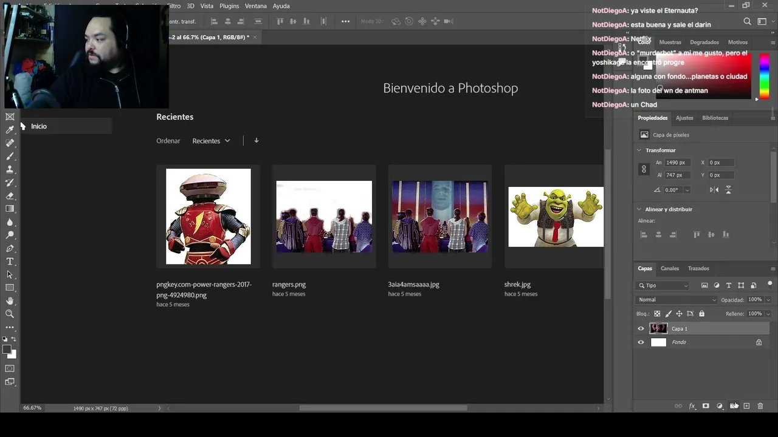The image size is (778, 437).
Task: Switch to the Ajustes tab
Action: pyautogui.click(x=684, y=118)
